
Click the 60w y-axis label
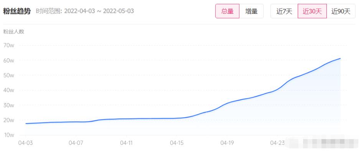[9, 60]
